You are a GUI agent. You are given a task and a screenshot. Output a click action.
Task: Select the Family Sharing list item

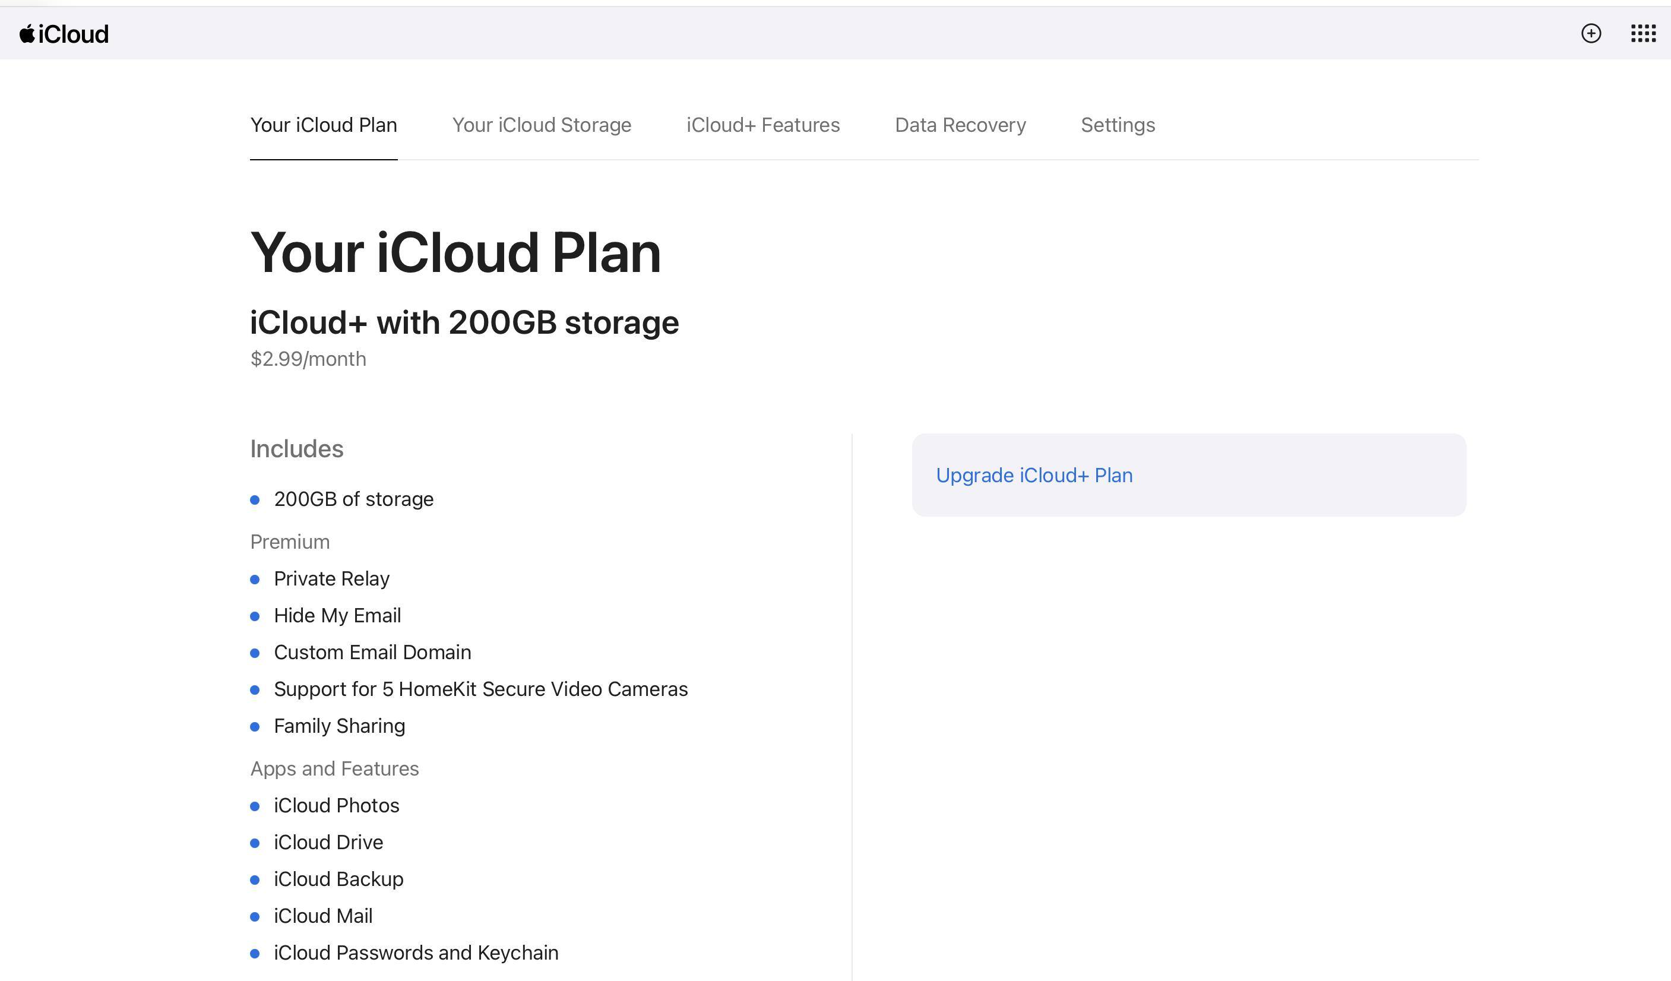click(339, 726)
